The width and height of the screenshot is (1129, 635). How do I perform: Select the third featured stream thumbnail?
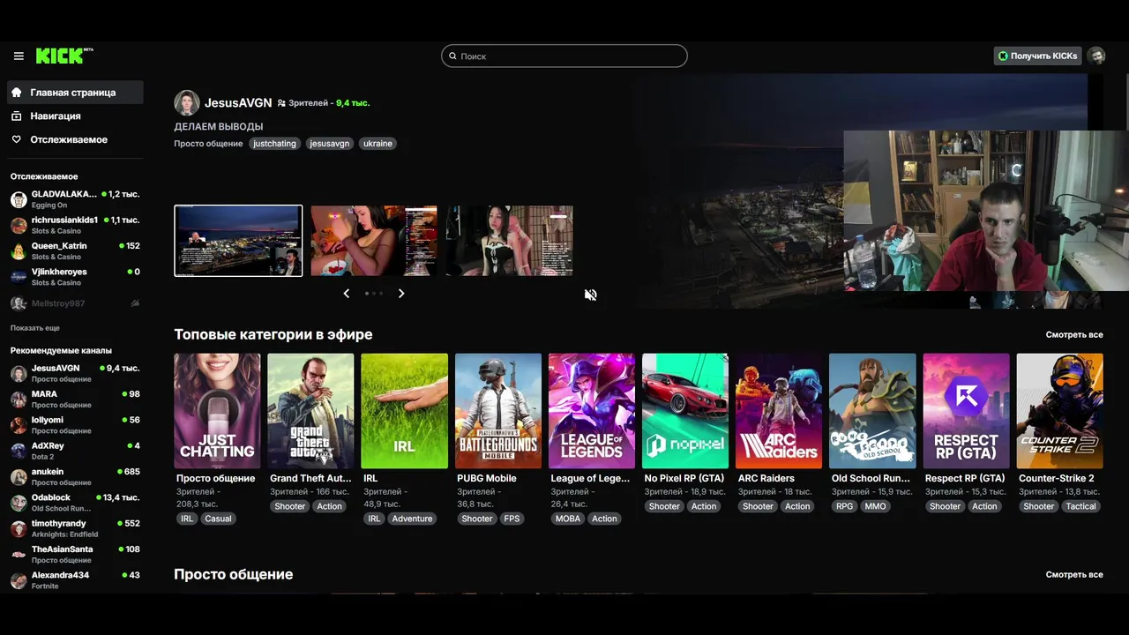coord(509,241)
